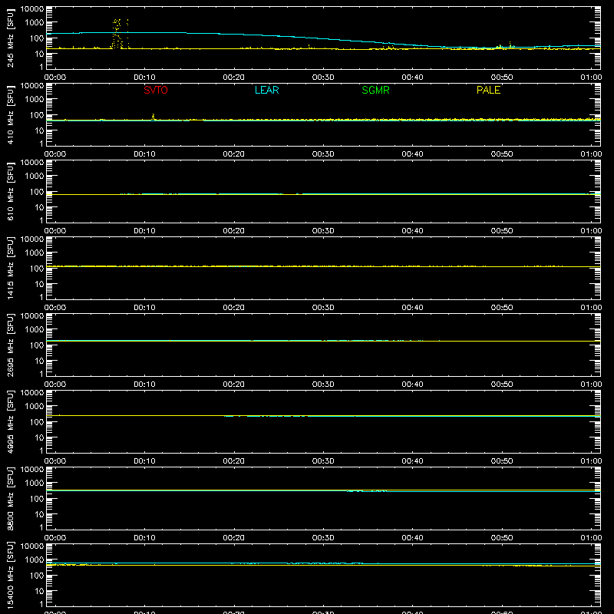Click the yellow burst spike in 245 MHz plot
The image size is (614, 614).
tap(117, 34)
